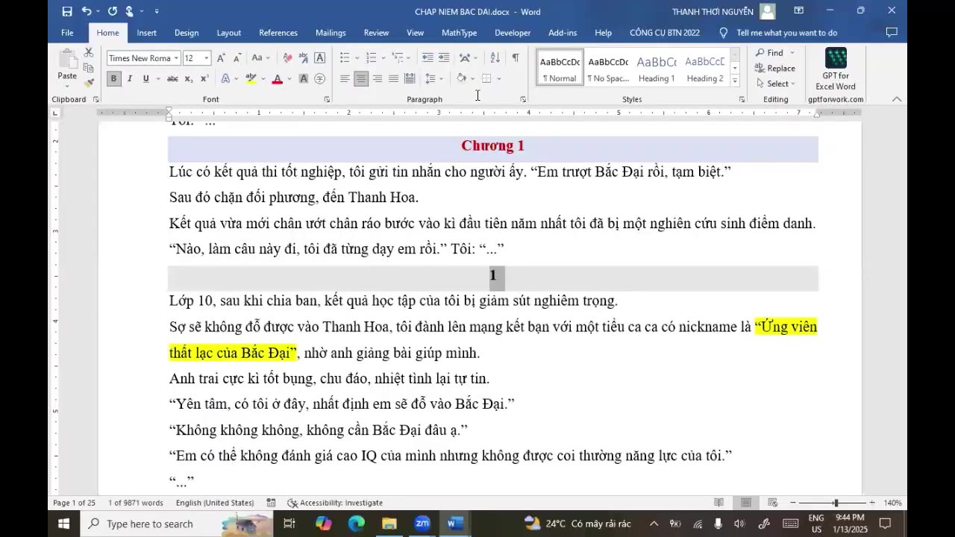The image size is (955, 537).
Task: Click the Format Painter brush icon
Action: 89,83
